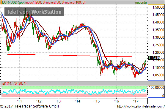Click the 1,30000 price axis label

coord(158,37)
